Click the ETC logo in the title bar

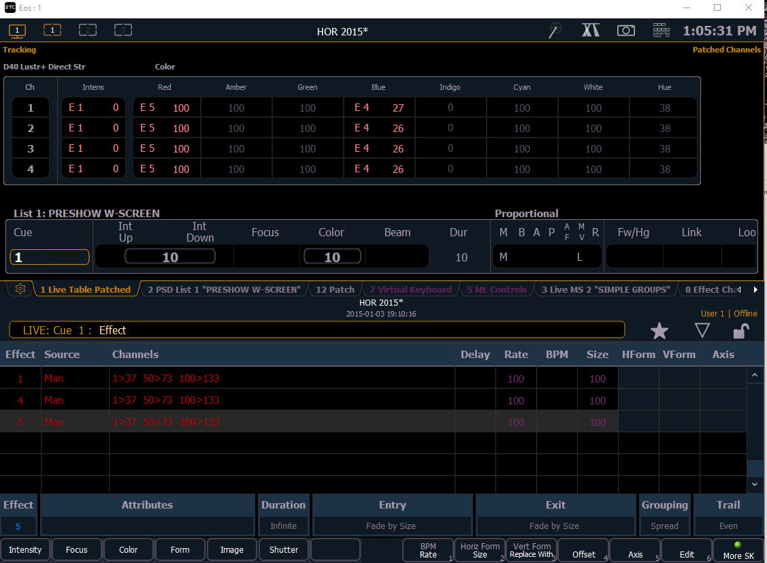[x=10, y=7]
